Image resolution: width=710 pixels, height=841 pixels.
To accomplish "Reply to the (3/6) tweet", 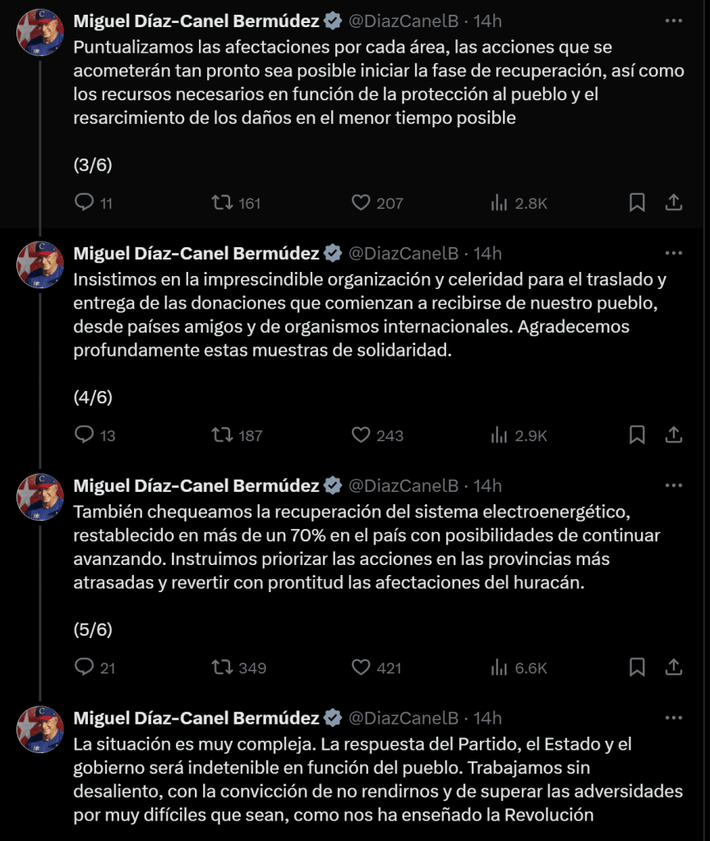I will (x=85, y=203).
